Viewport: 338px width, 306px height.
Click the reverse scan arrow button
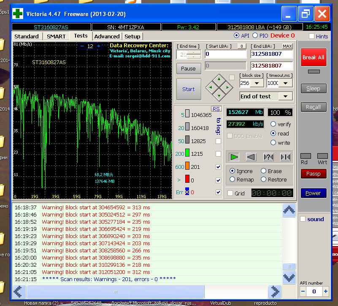[251, 157]
